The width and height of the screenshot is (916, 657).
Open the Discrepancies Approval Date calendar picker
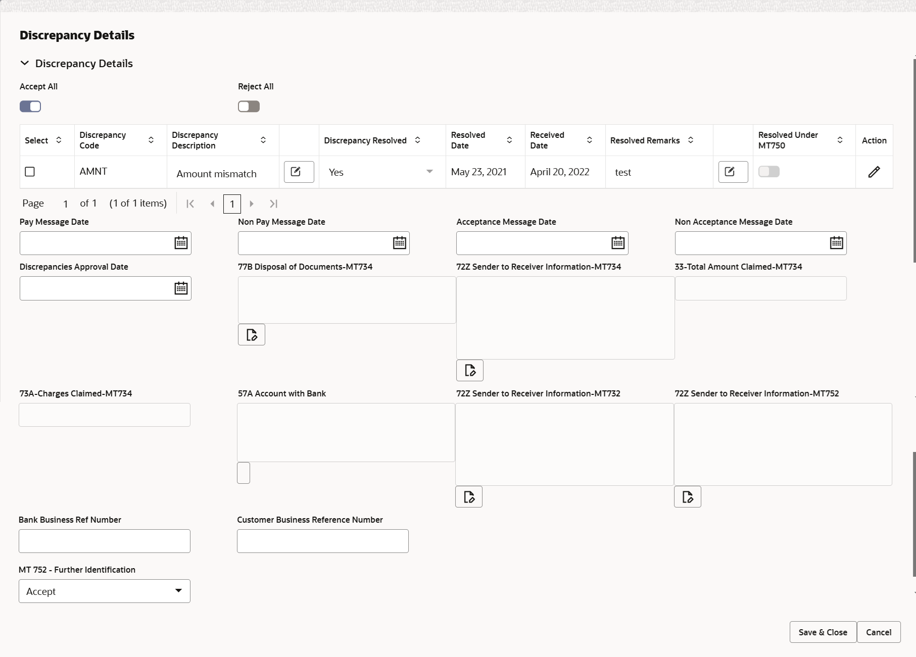(x=180, y=288)
